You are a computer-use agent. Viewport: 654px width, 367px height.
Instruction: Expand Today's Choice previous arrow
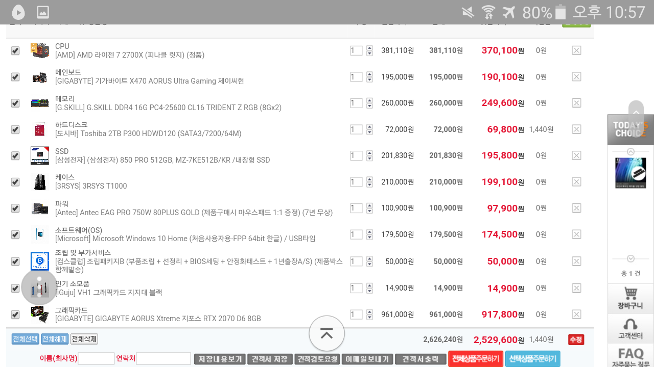pos(630,151)
